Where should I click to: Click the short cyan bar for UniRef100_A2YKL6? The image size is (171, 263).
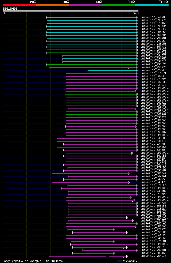tap(112, 71)
